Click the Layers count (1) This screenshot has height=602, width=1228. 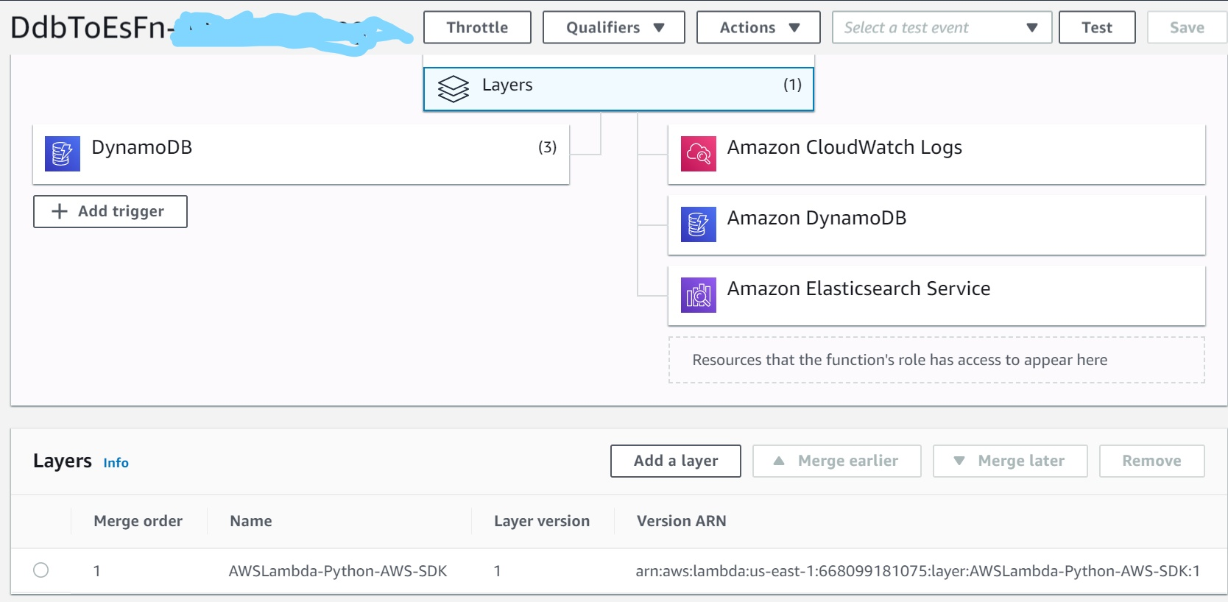pos(792,85)
